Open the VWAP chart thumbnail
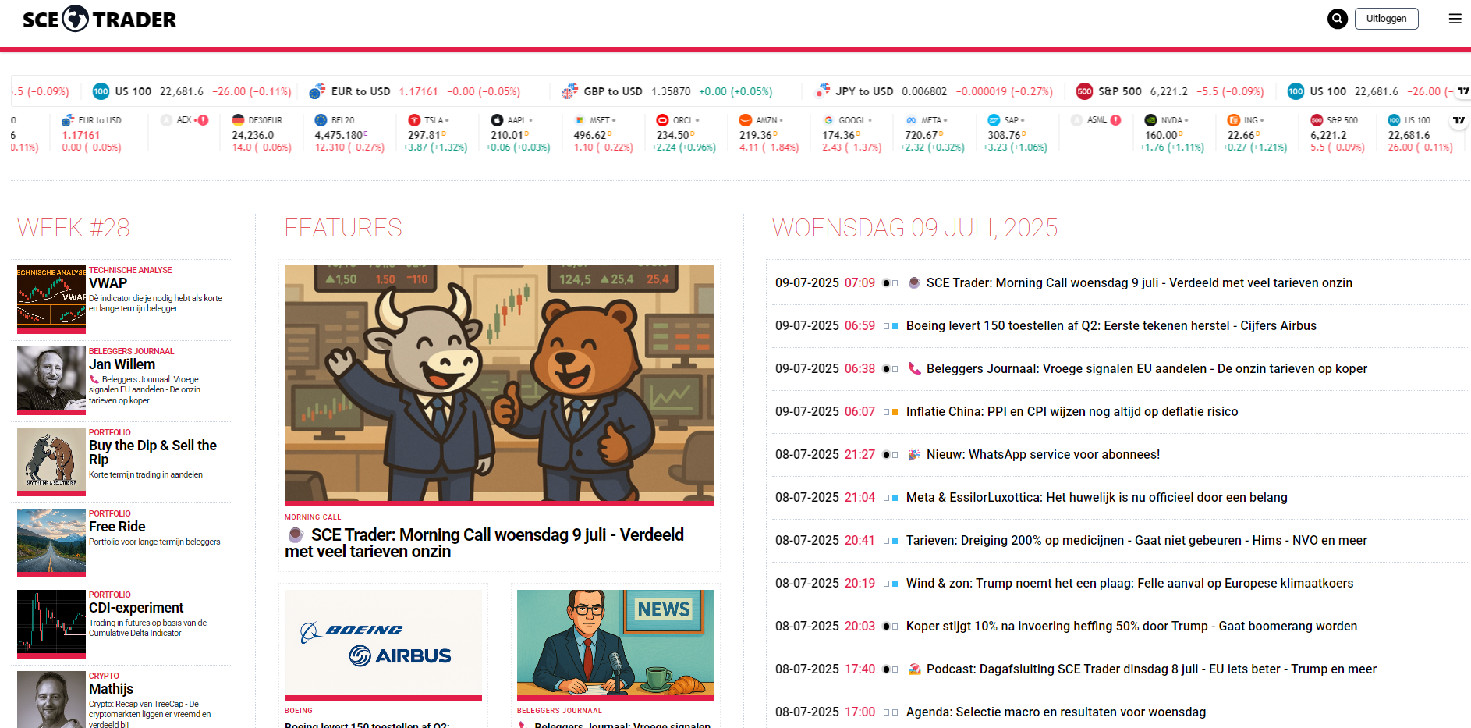Screen dimensions: 1471x728 (51, 300)
